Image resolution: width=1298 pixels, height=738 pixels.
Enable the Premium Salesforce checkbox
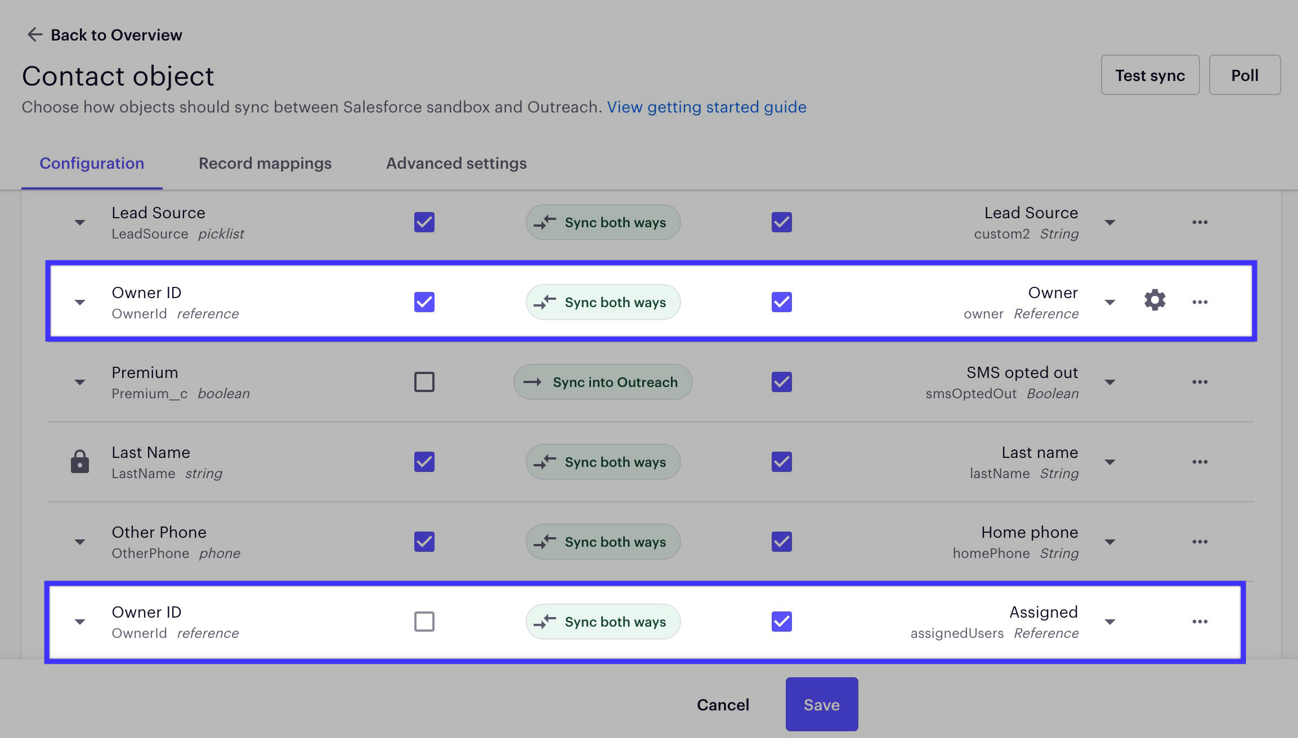424,382
